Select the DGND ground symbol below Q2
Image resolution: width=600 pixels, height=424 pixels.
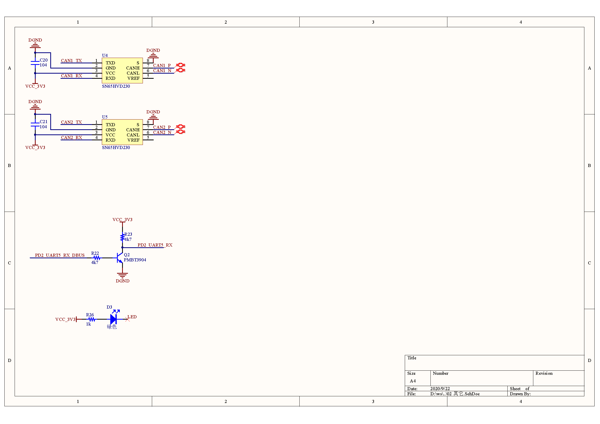click(123, 275)
